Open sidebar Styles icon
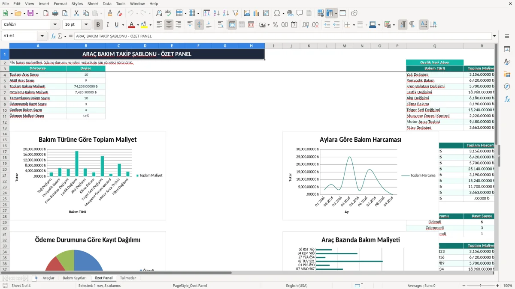515x289 pixels. coord(507,62)
